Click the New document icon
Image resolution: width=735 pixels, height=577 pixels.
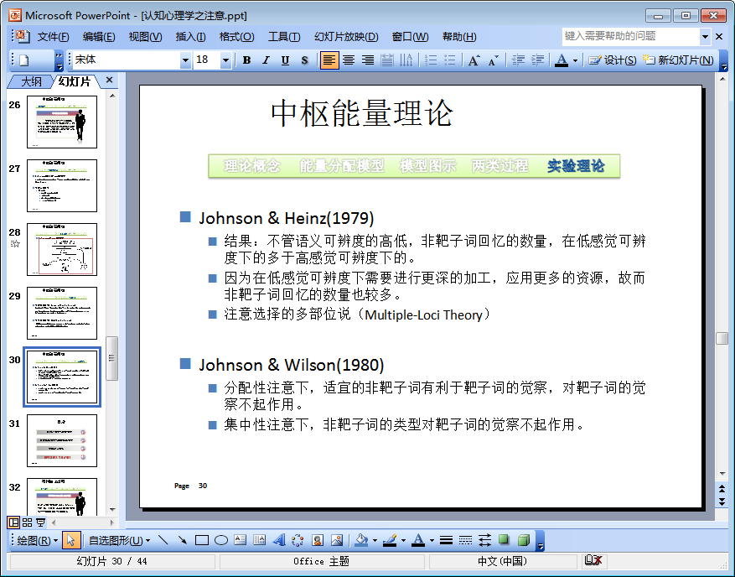click(24, 60)
